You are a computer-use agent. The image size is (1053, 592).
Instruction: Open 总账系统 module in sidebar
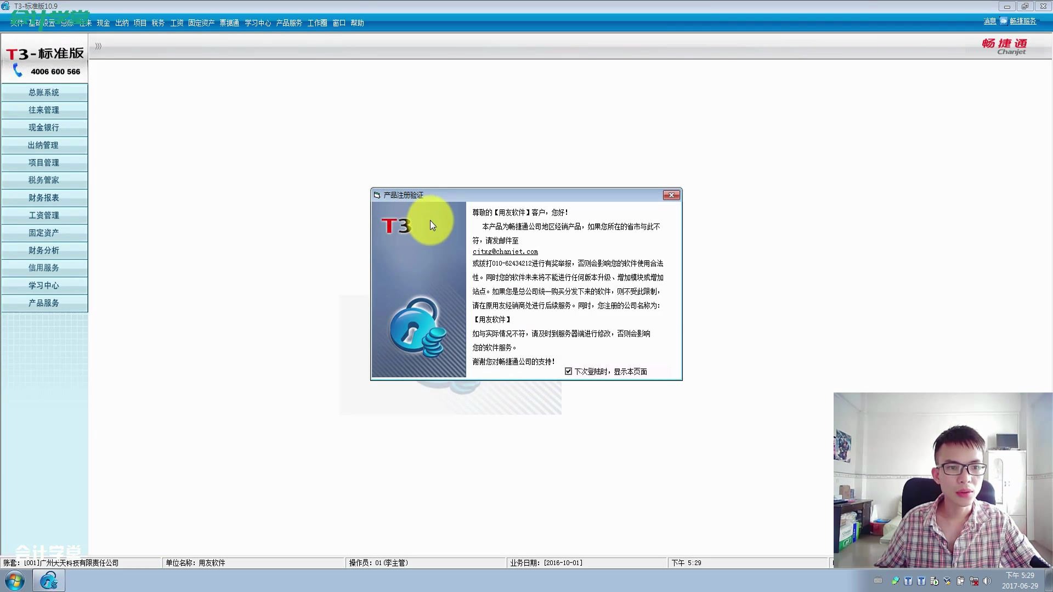[44, 93]
